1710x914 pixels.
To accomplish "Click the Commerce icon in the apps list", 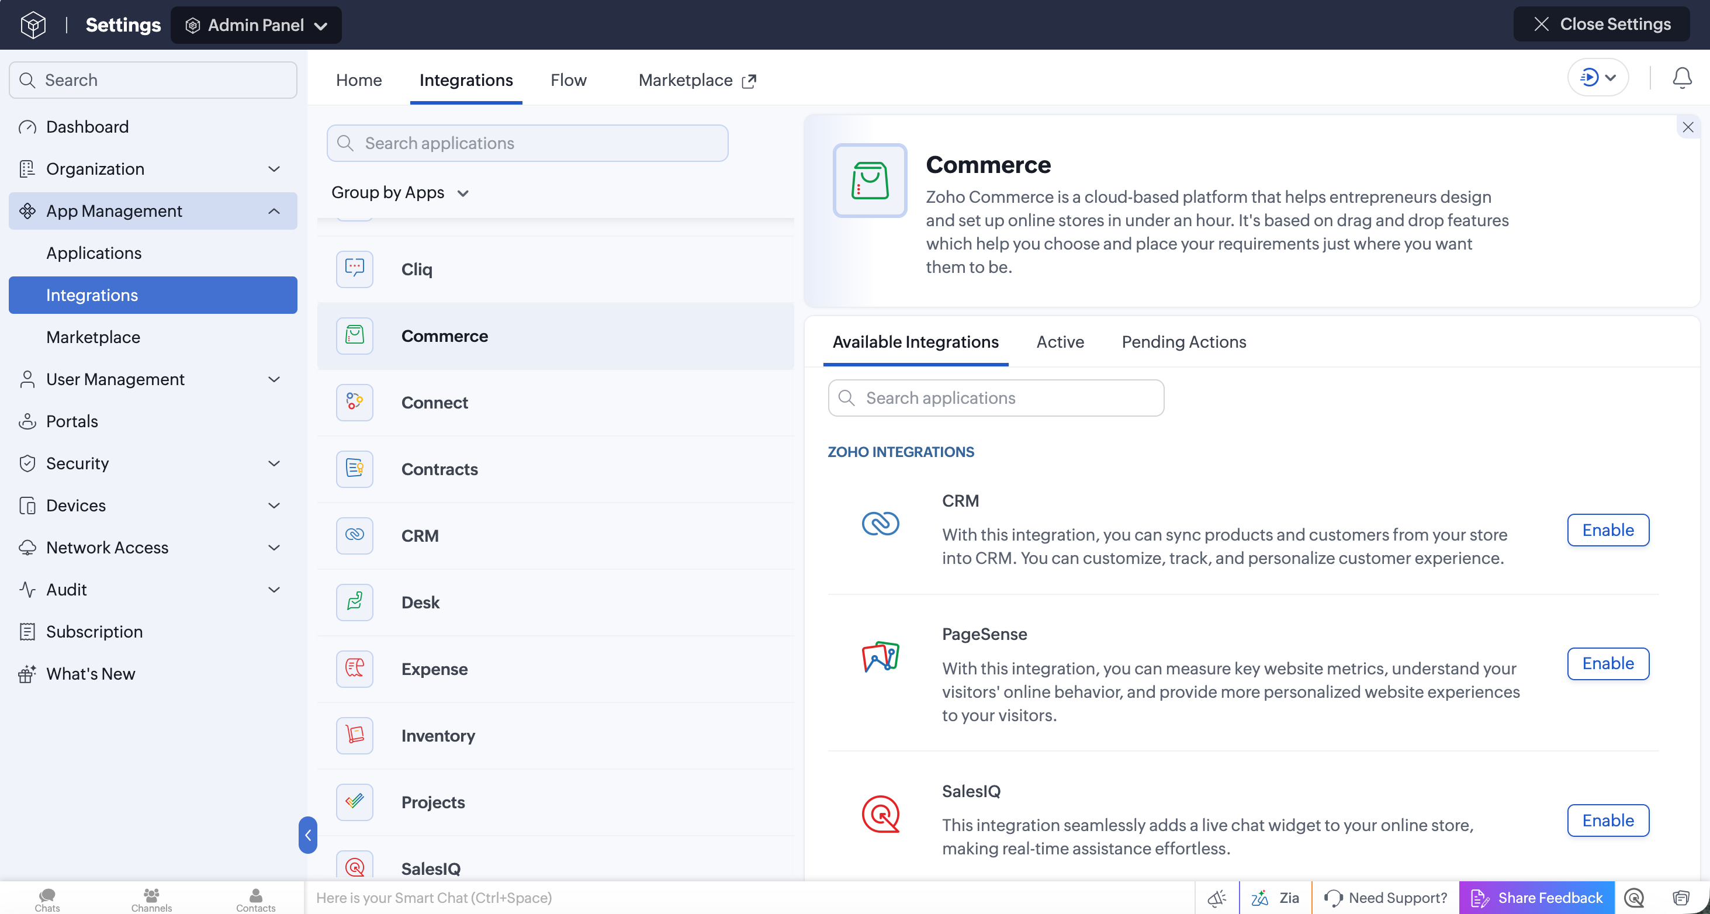I will tap(355, 336).
